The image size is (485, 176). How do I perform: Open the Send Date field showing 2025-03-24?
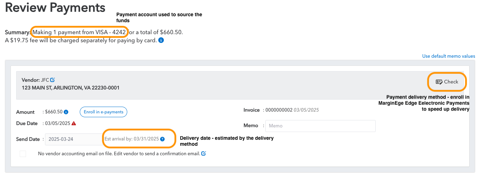pos(73,139)
